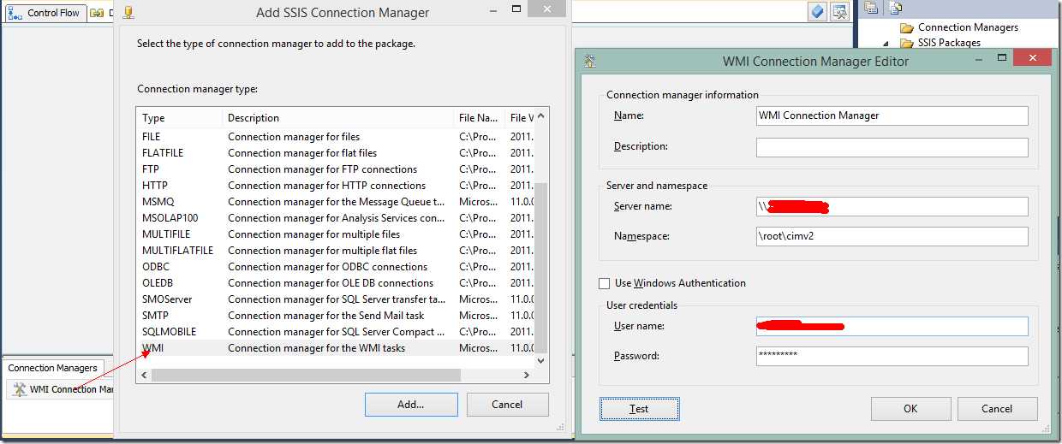Viewport: 1062px width, 444px height.
Task: Click the toolbar icon right of the eraser
Action: coord(840,11)
